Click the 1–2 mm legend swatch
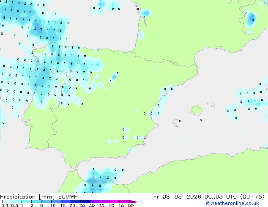This screenshot has height=207, width=268. pos(27,202)
